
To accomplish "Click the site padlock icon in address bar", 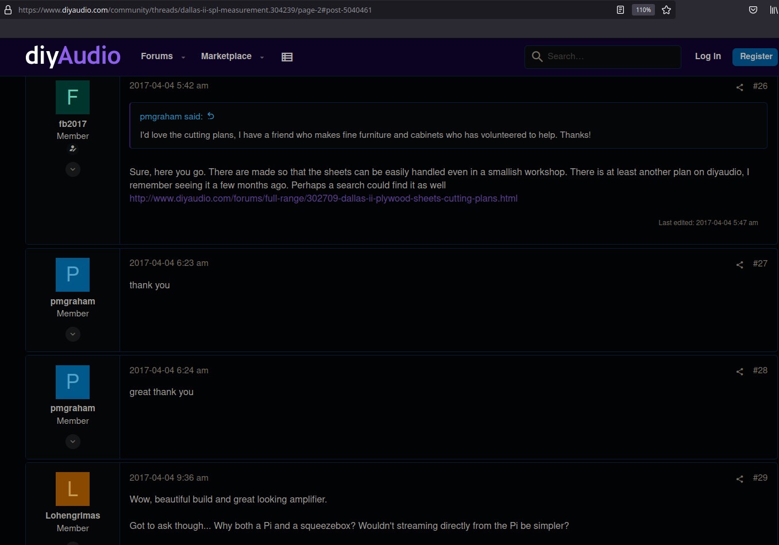I will click(x=8, y=10).
